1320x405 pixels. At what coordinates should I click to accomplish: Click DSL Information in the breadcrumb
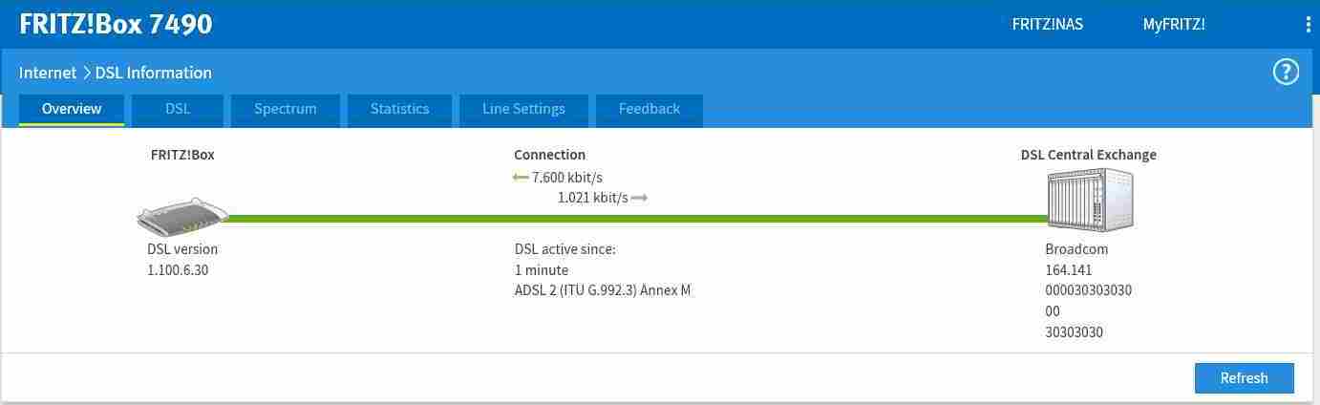pyautogui.click(x=154, y=73)
